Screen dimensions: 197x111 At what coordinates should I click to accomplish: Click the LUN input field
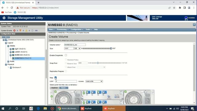click(x=66, y=81)
